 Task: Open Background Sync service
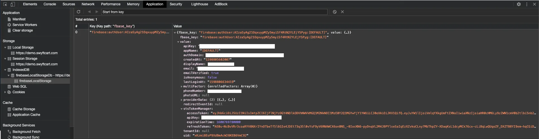pos(26,137)
